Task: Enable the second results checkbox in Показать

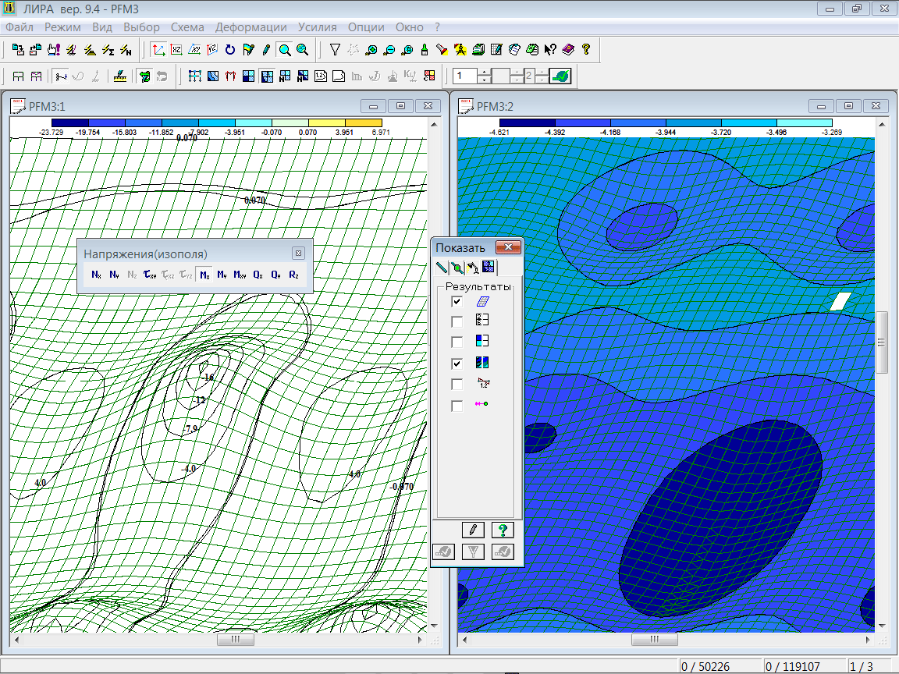Action: coord(457,321)
